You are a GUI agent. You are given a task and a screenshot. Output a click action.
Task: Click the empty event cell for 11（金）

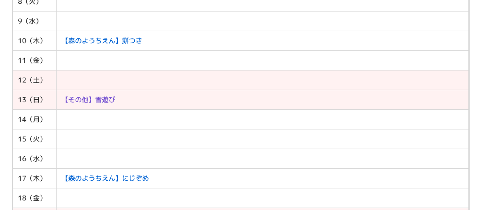[x=262, y=60]
